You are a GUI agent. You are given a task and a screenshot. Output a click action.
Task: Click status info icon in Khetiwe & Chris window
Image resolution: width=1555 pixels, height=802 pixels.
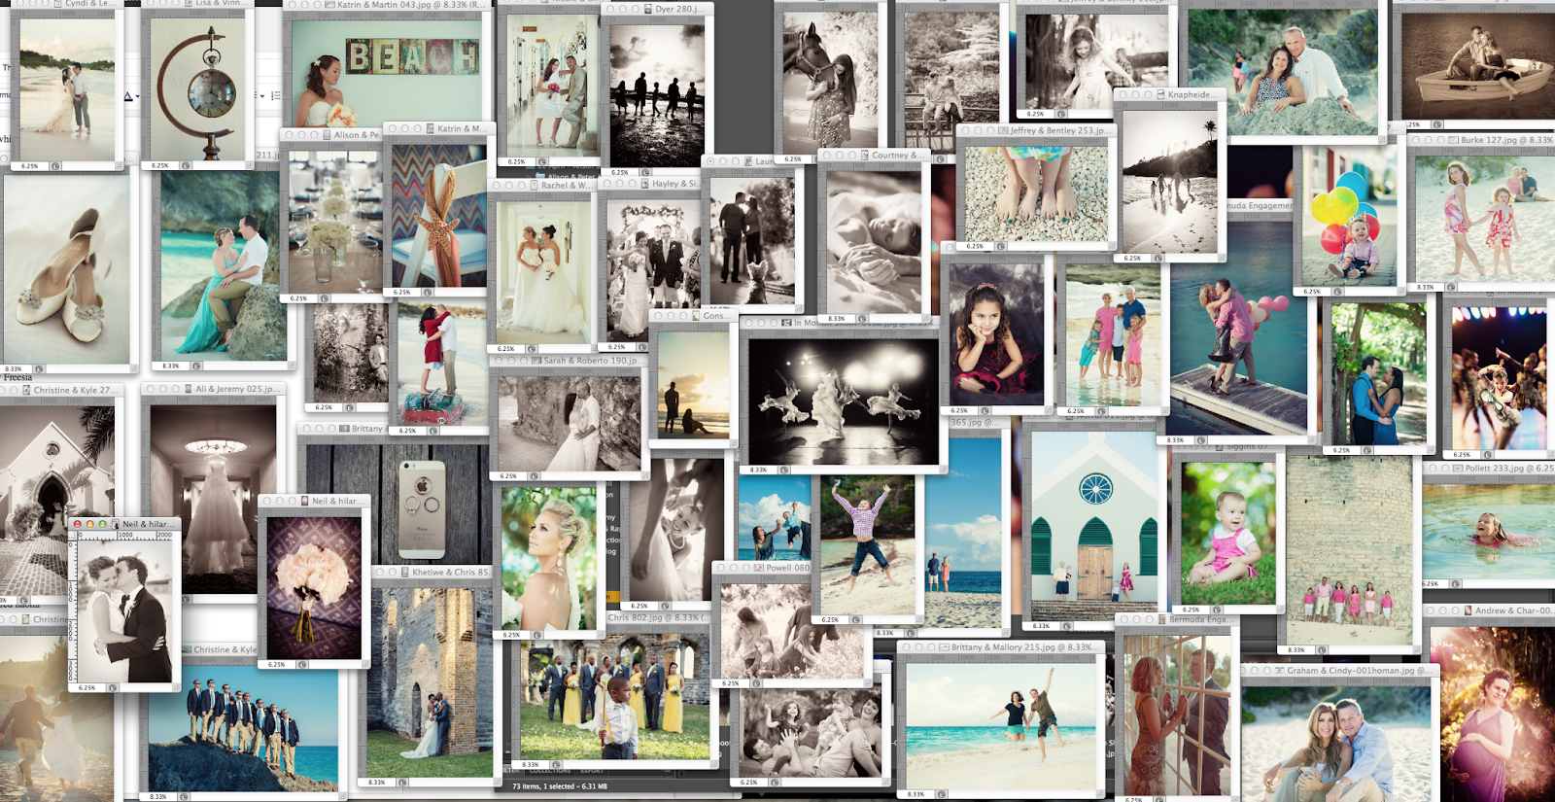tap(401, 782)
